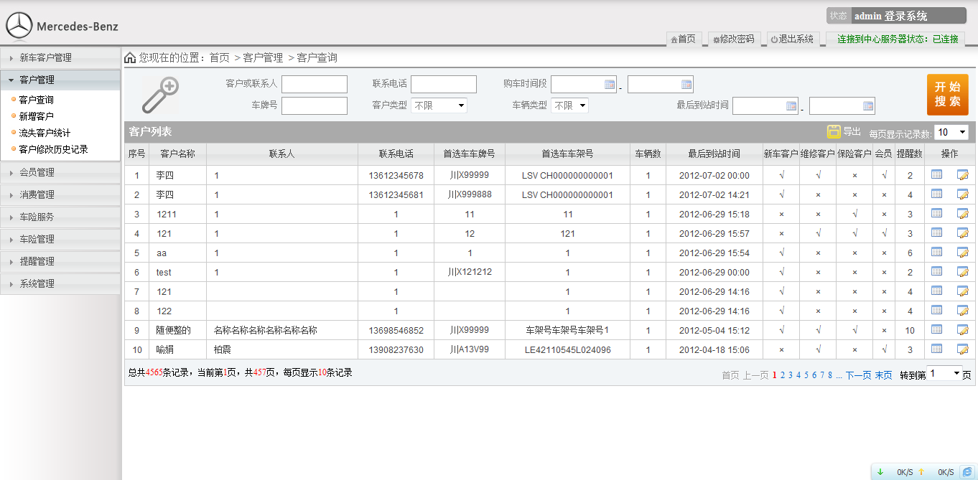
Task: Open the 每页显示记录数 dropdown
Action: click(x=951, y=132)
